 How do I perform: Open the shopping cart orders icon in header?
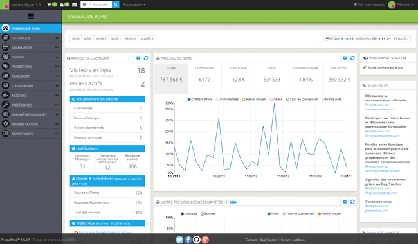[x=49, y=4]
